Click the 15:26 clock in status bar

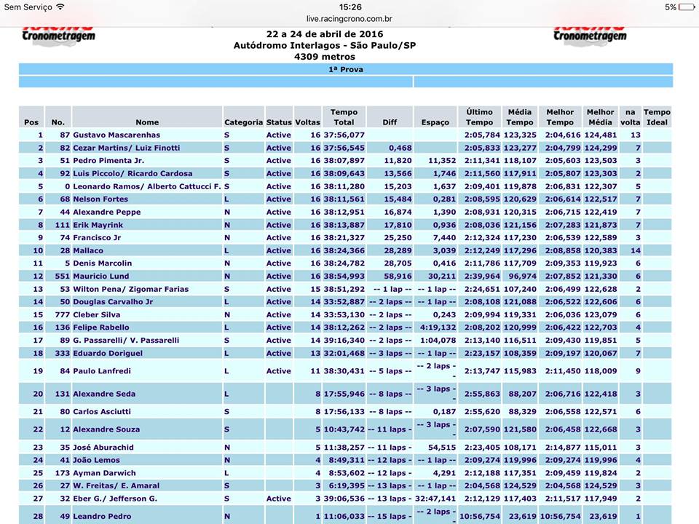349,7
